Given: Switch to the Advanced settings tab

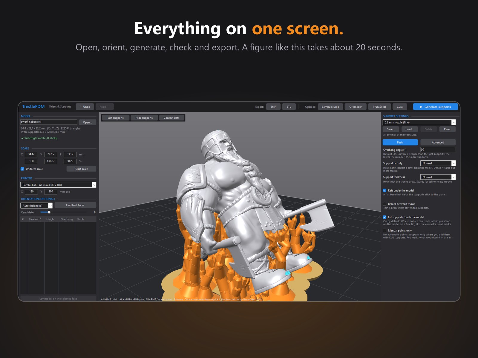Looking at the screenshot, I should pos(438,142).
